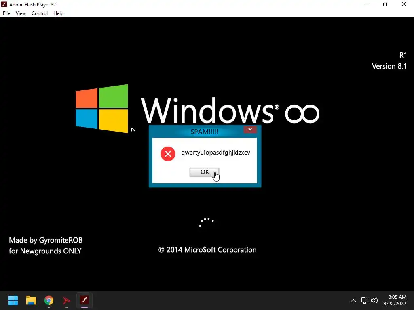Click OK in the SPAM!!!!! dialog
The width and height of the screenshot is (414, 310).
click(x=204, y=172)
